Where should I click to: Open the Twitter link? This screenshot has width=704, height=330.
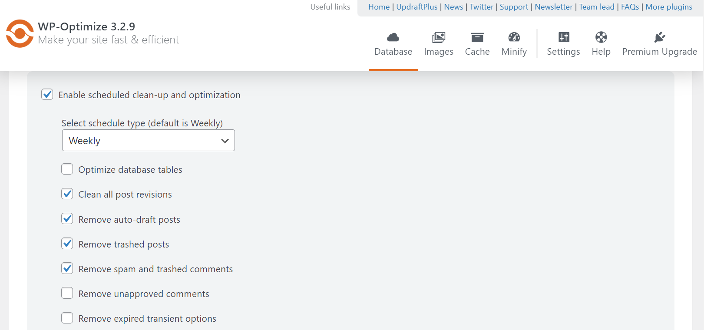pos(481,7)
